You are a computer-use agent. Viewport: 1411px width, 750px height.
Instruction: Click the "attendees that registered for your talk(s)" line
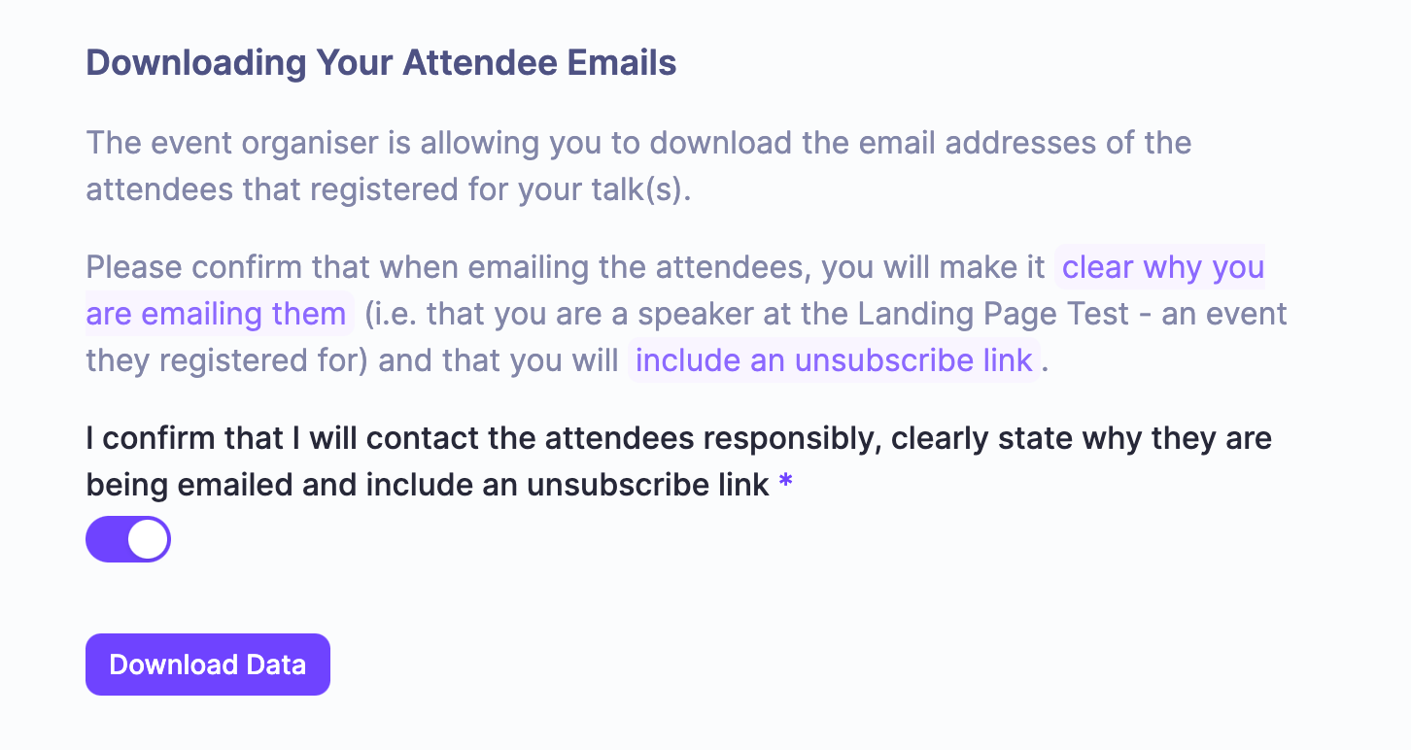point(389,189)
